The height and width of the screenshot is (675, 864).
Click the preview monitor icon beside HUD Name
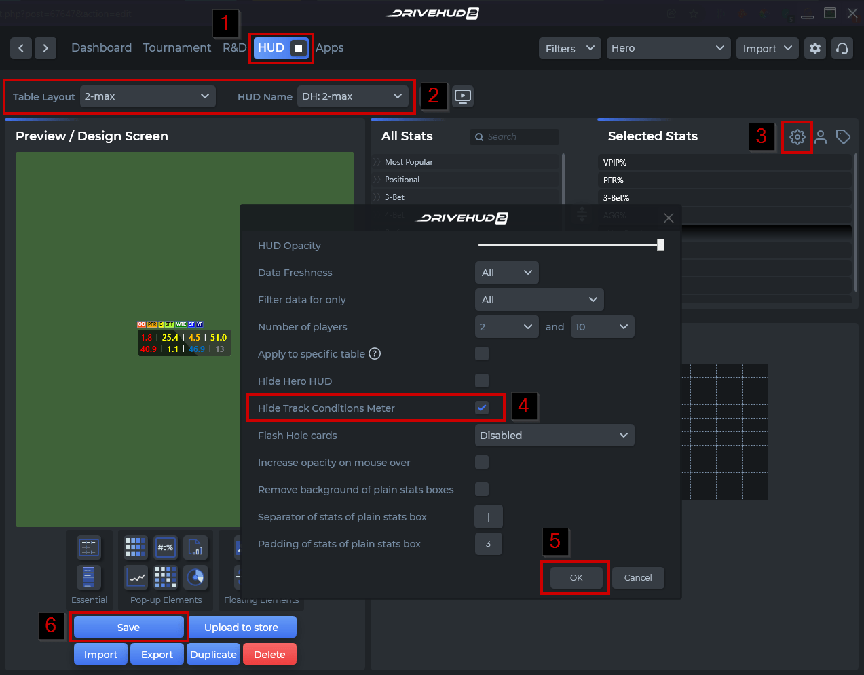click(463, 96)
